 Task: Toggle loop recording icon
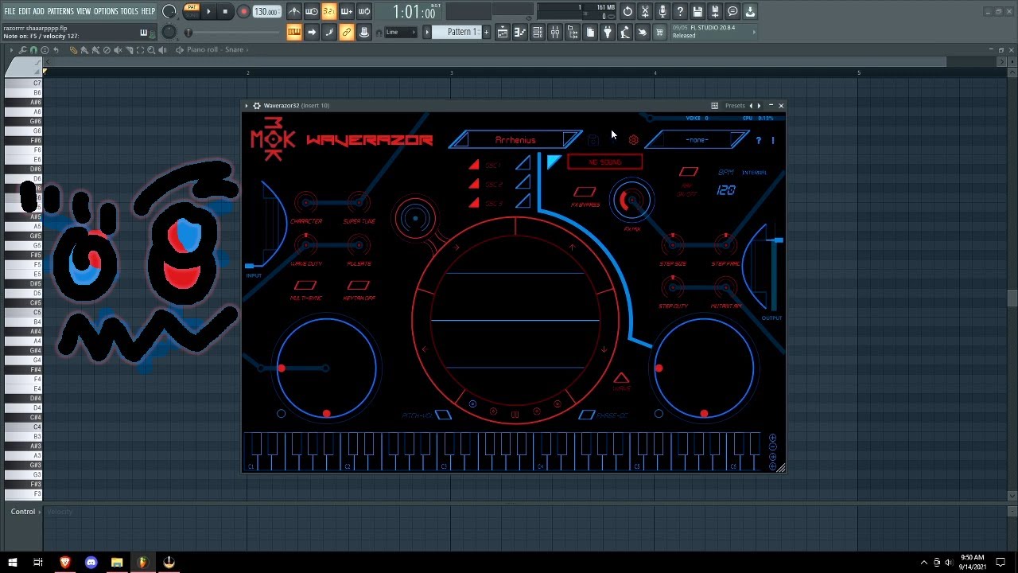click(364, 12)
